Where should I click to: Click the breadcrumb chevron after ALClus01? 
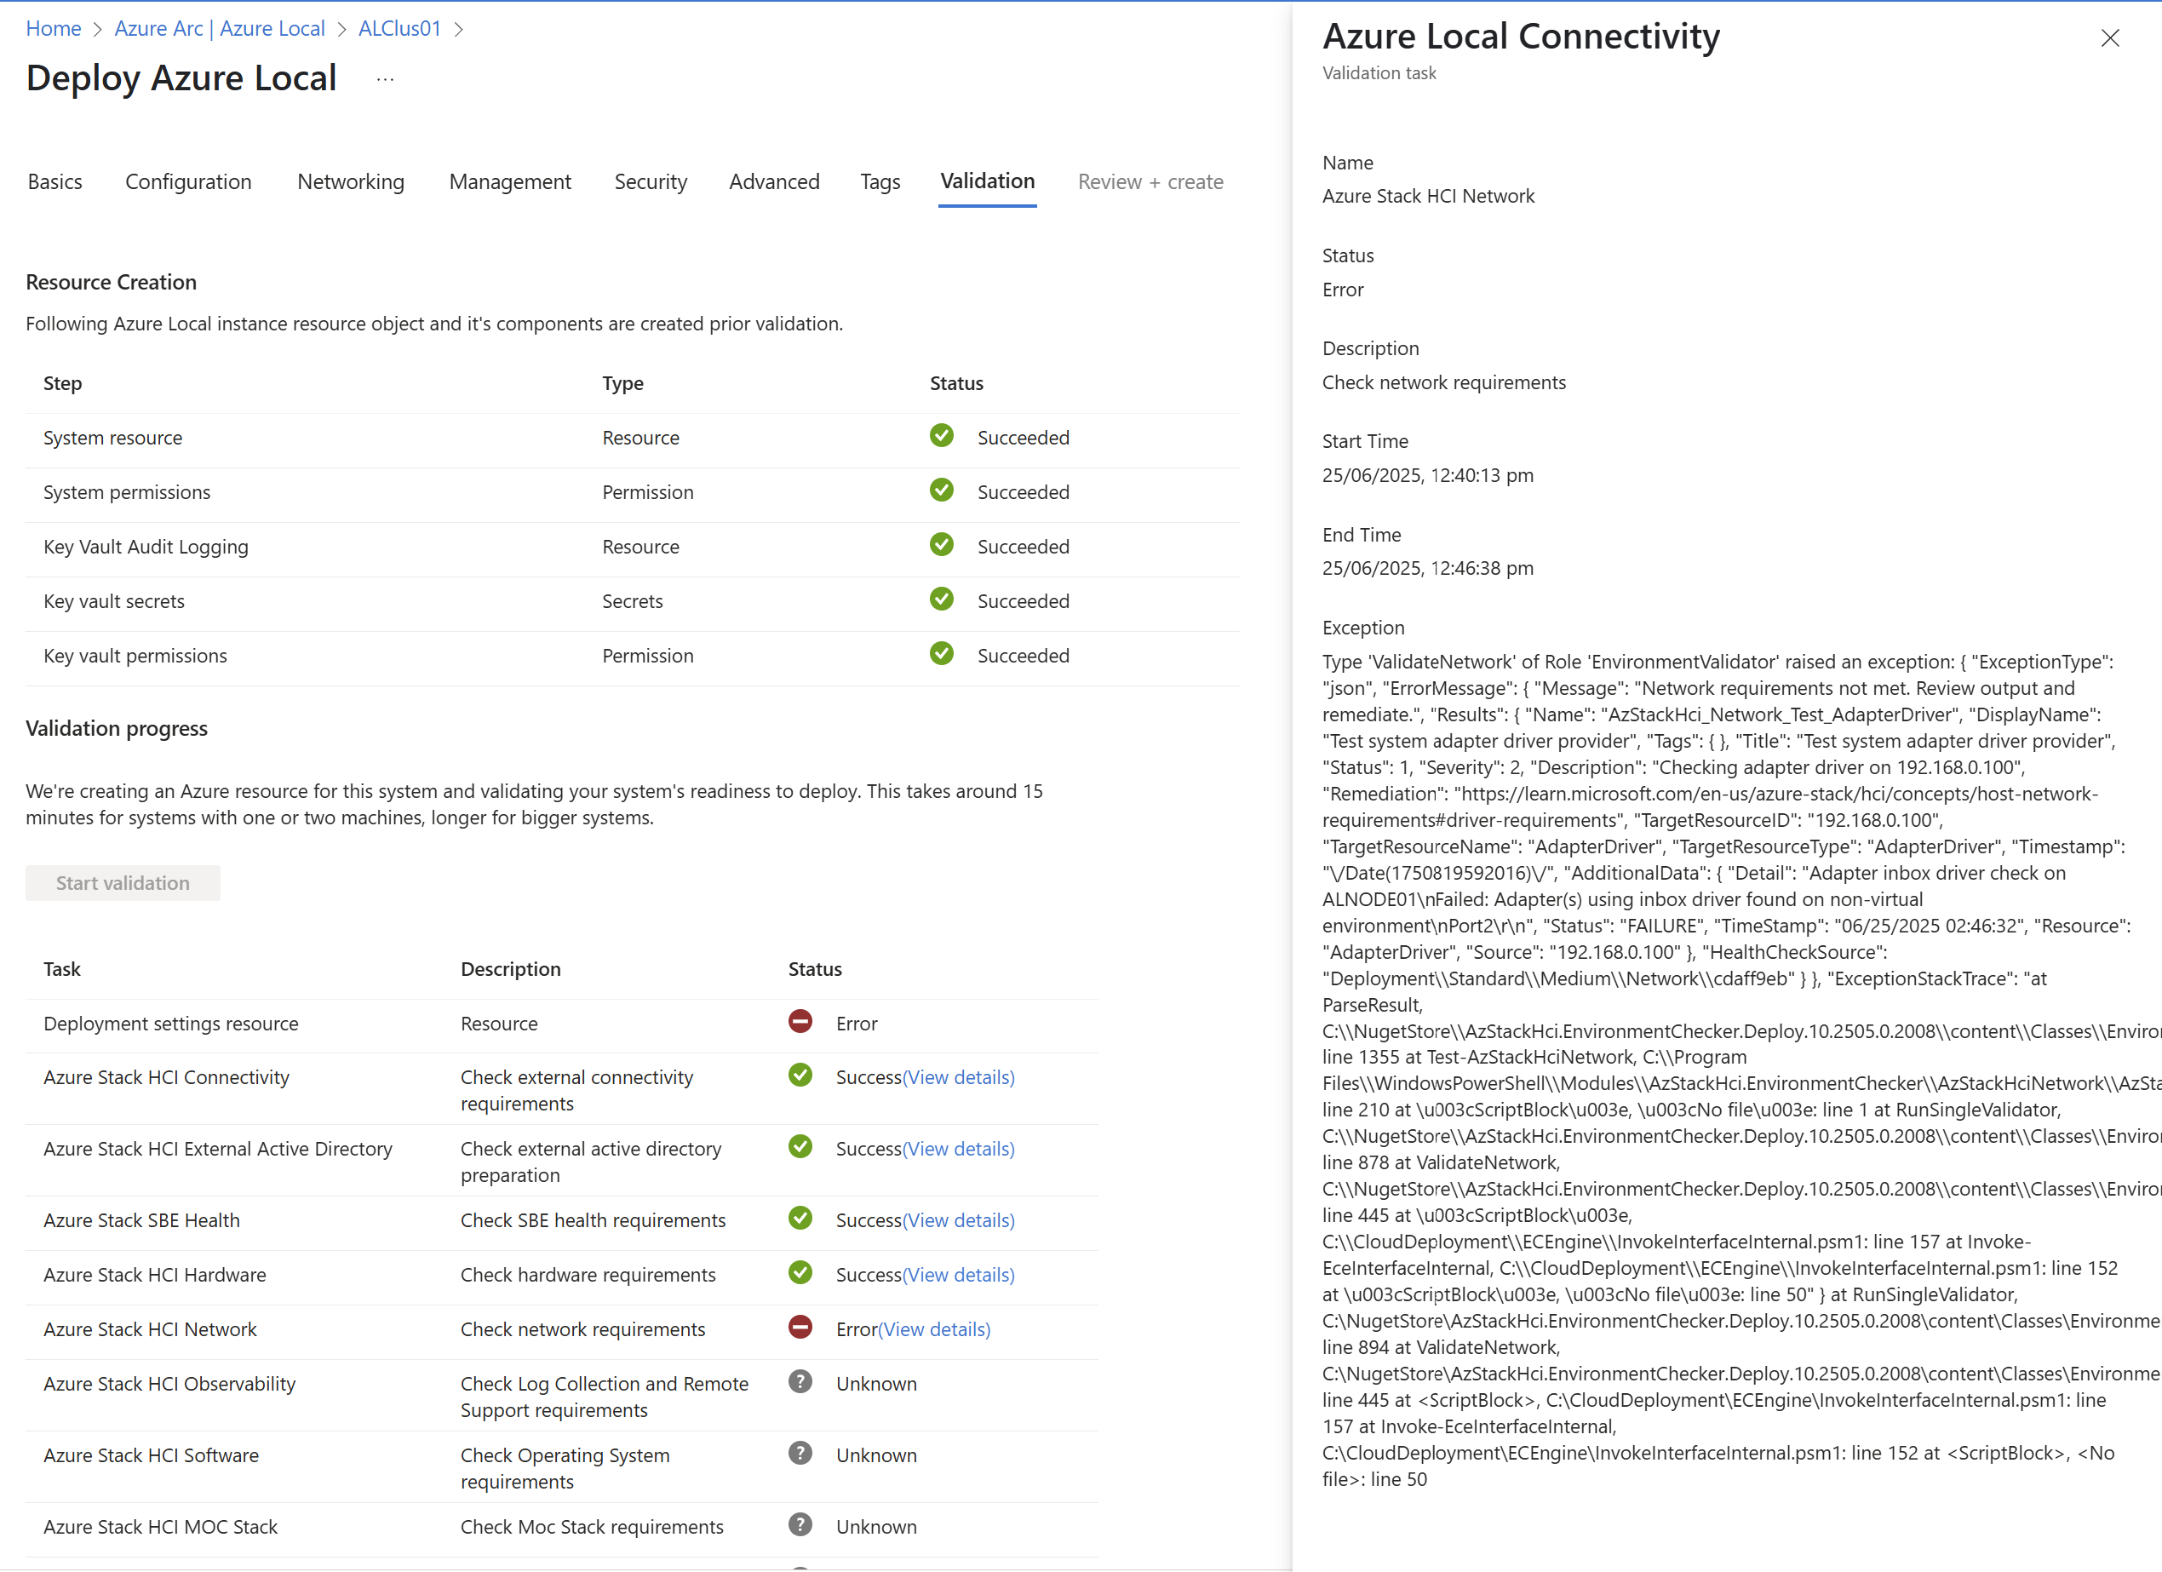tap(458, 30)
